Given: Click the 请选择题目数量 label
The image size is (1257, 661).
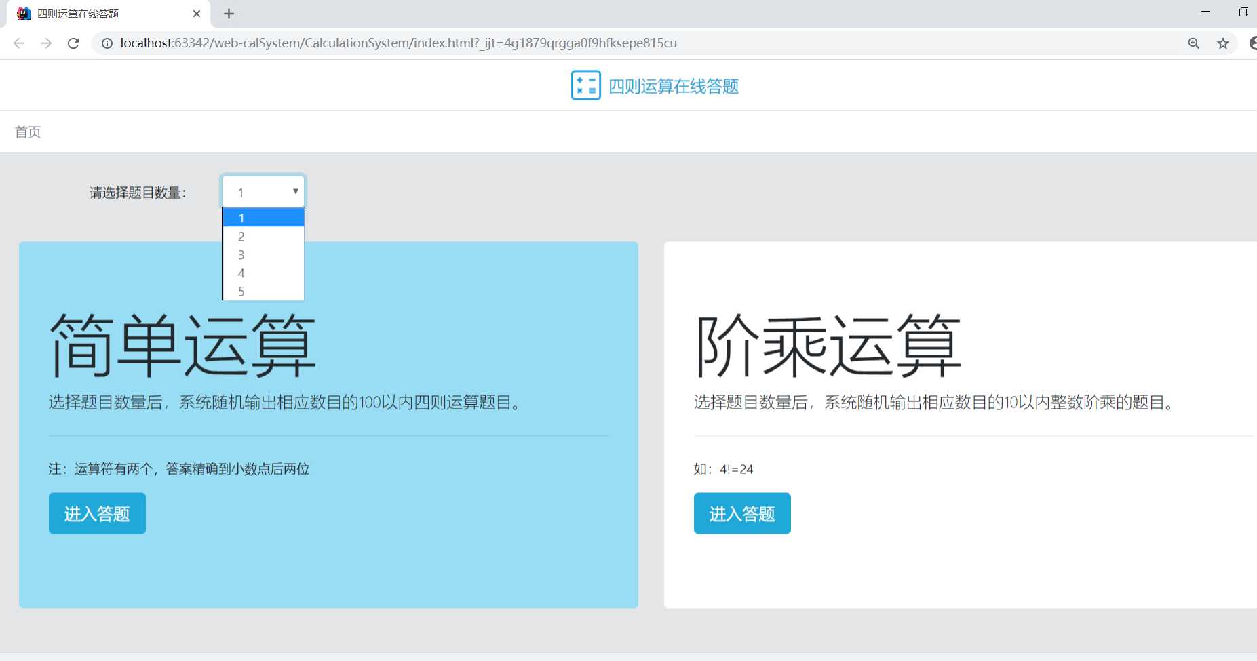Looking at the screenshot, I should pos(138,193).
